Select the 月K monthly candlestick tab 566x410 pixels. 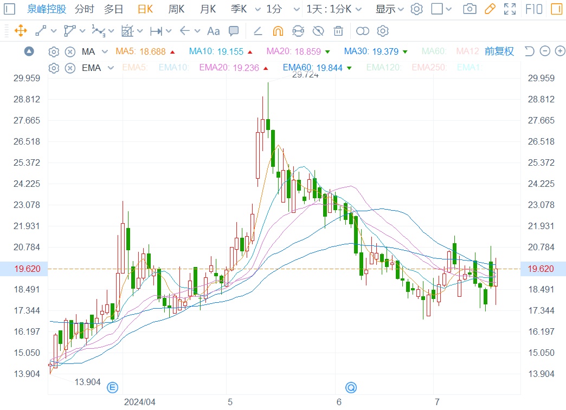click(x=208, y=9)
